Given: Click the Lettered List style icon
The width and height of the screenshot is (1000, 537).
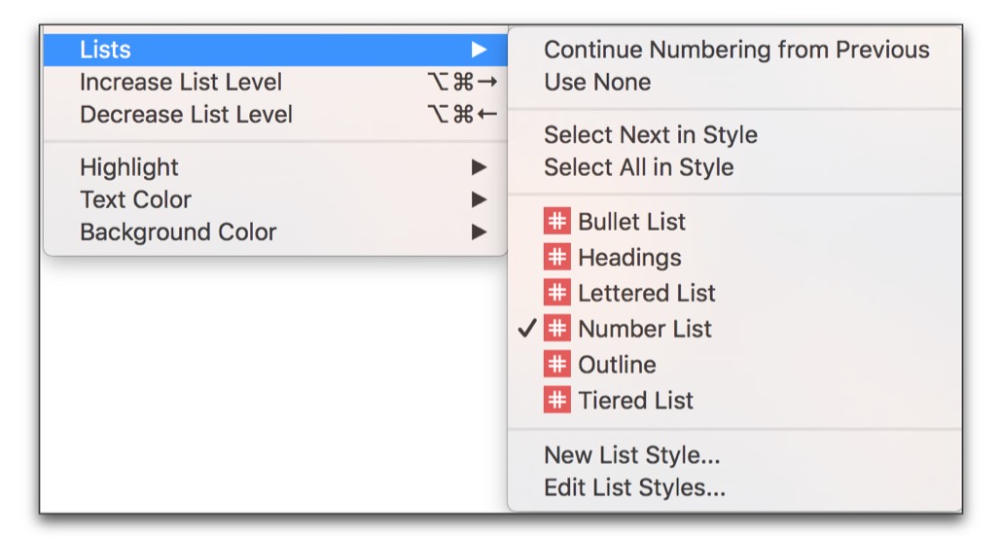Looking at the screenshot, I should coord(556,293).
